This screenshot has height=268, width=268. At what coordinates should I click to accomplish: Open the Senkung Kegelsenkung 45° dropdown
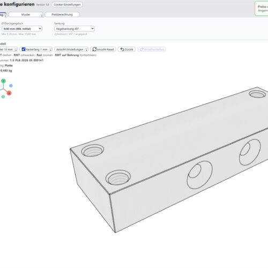tap(75, 28)
